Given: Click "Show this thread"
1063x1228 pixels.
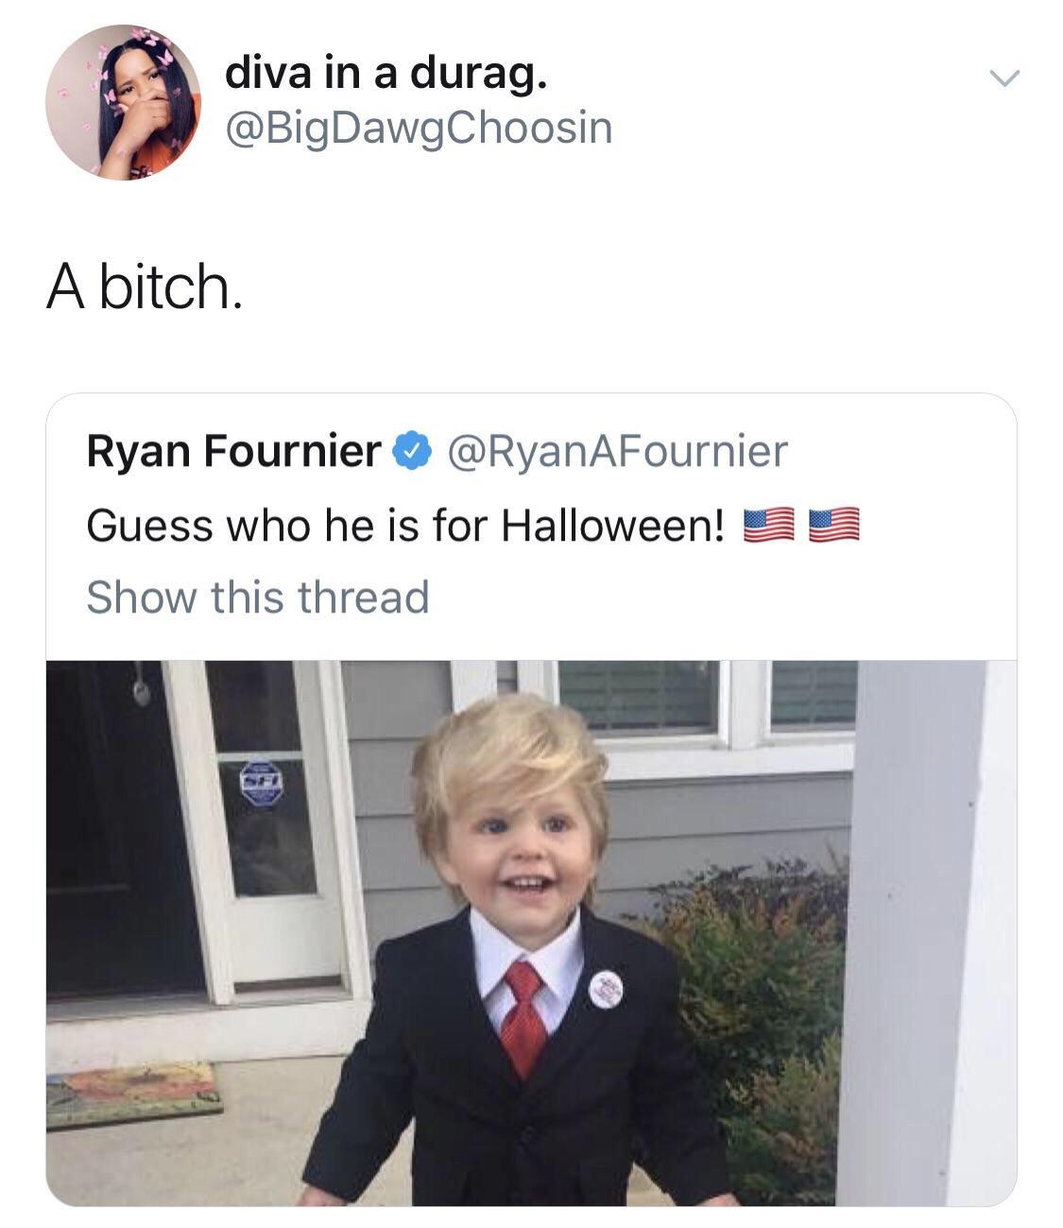Looking at the screenshot, I should (x=258, y=597).
